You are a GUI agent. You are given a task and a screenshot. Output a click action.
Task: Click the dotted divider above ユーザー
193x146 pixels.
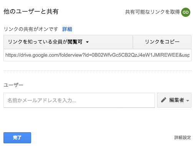tap(97, 71)
